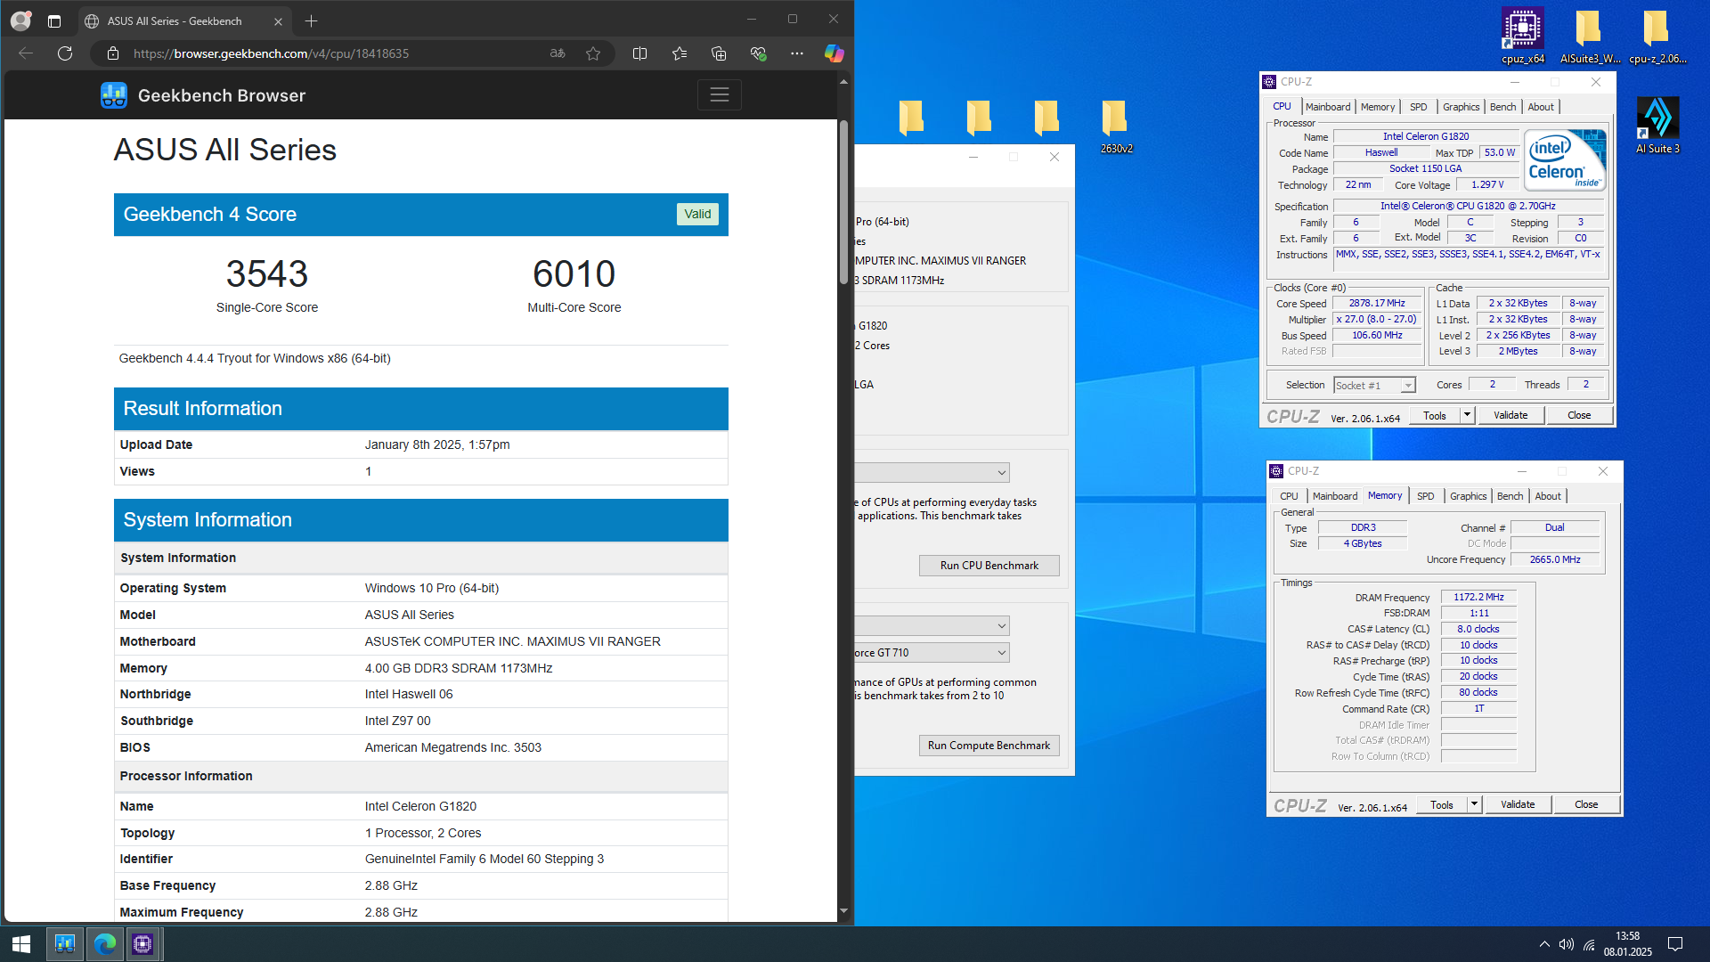Click the browser address bar URL
The height and width of the screenshot is (962, 1710).
pyautogui.click(x=271, y=53)
